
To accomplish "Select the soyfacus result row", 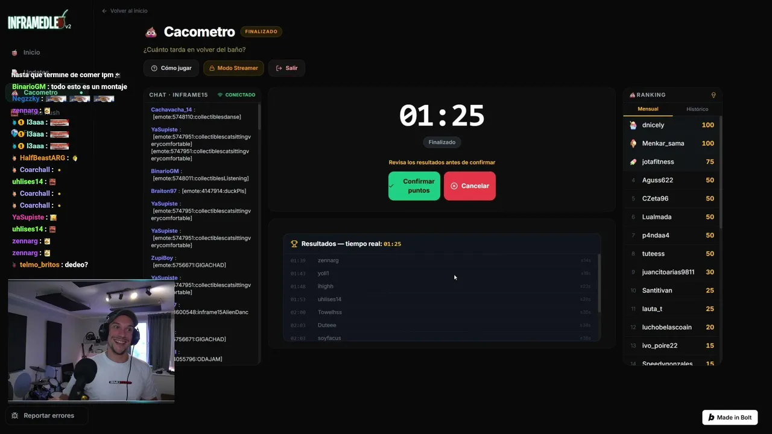I will (x=440, y=338).
